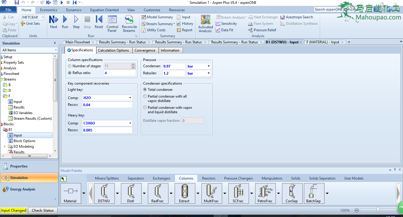403x217 pixels.
Task: Click the zoom out minus button
Action: click(x=357, y=210)
